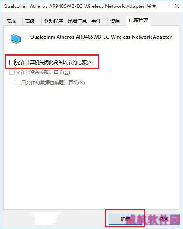Click the blue network adapter device icon
Image resolution: width=183 pixels, height=229 pixels.
[16, 39]
